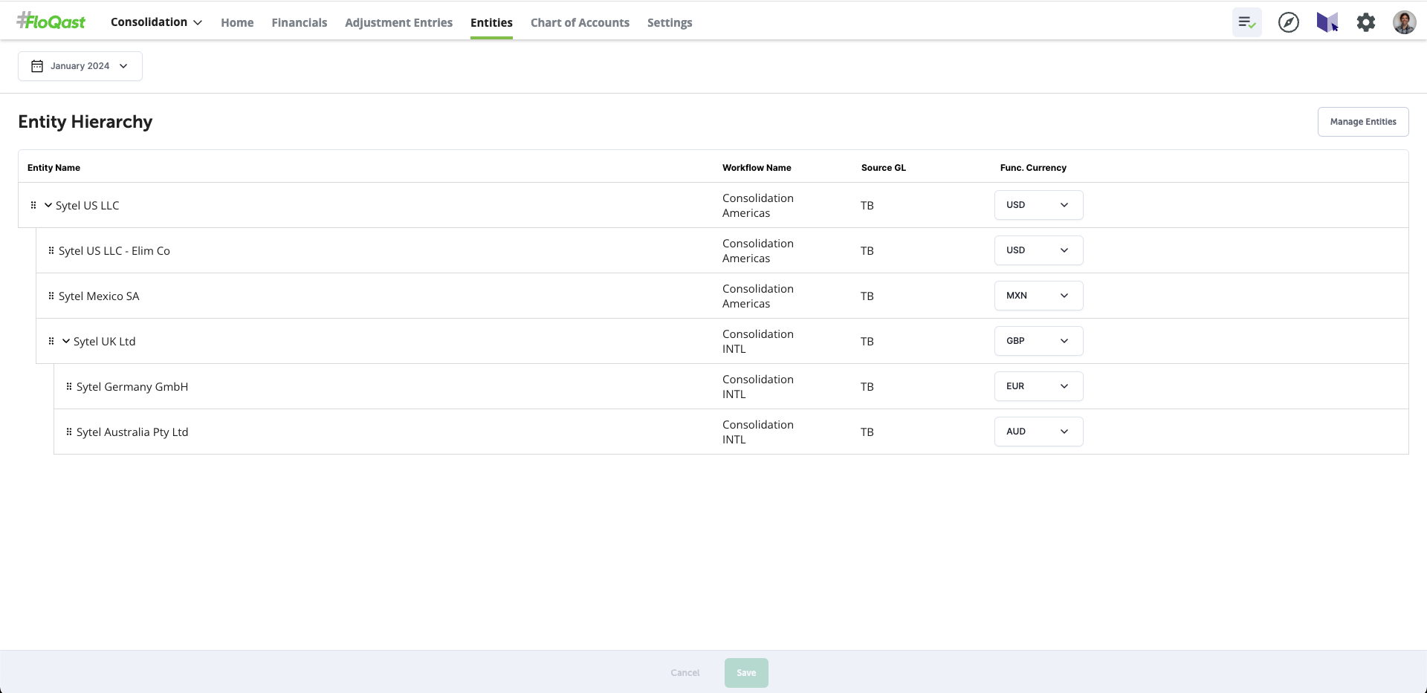Select the Sytel US LLC - Elim Co row
The width and height of the screenshot is (1427, 693).
point(722,250)
